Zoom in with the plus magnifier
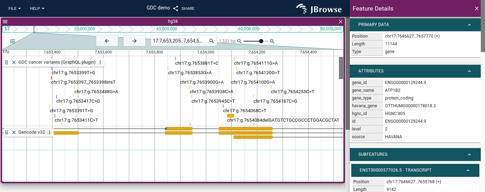The width and height of the screenshot is (485, 192). 272,41
